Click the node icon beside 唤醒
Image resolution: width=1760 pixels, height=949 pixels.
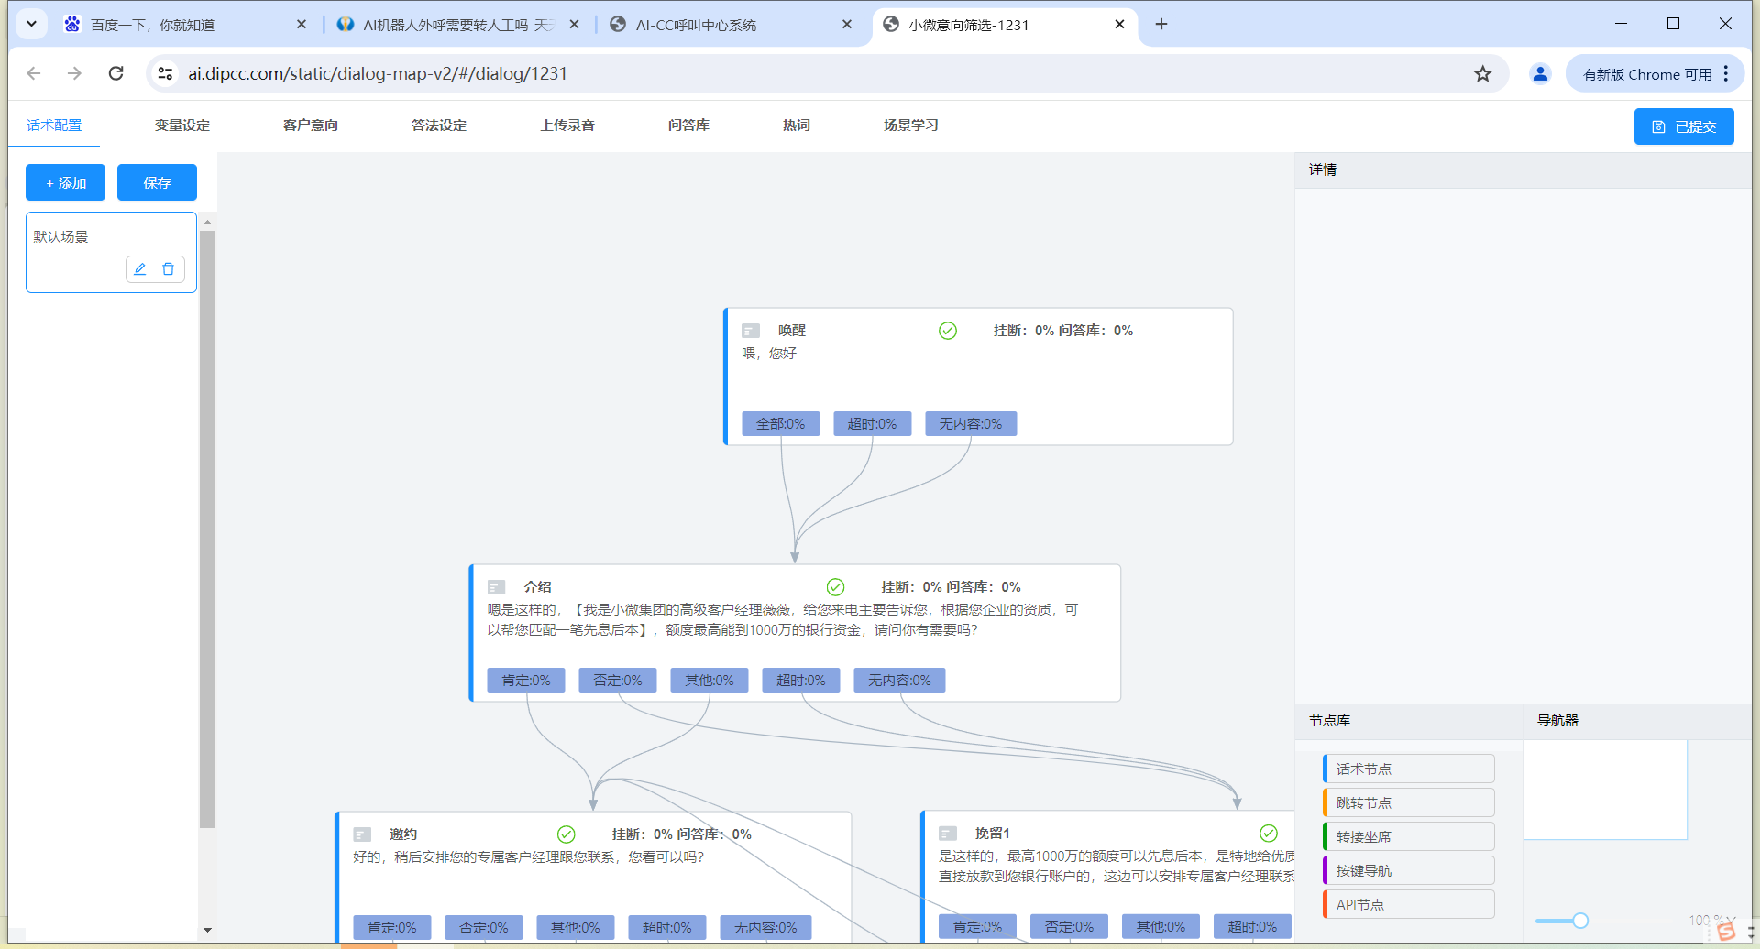click(x=751, y=331)
